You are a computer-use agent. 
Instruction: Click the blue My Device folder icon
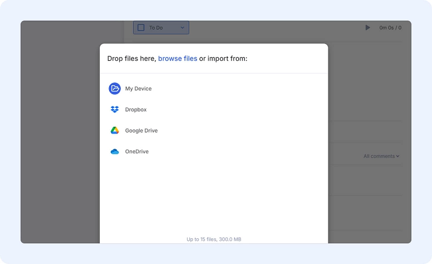[x=115, y=89]
